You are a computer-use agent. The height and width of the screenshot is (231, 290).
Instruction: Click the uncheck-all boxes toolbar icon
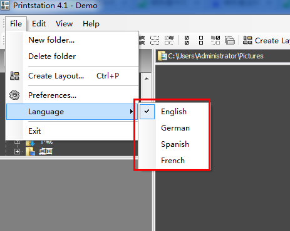[201, 40]
